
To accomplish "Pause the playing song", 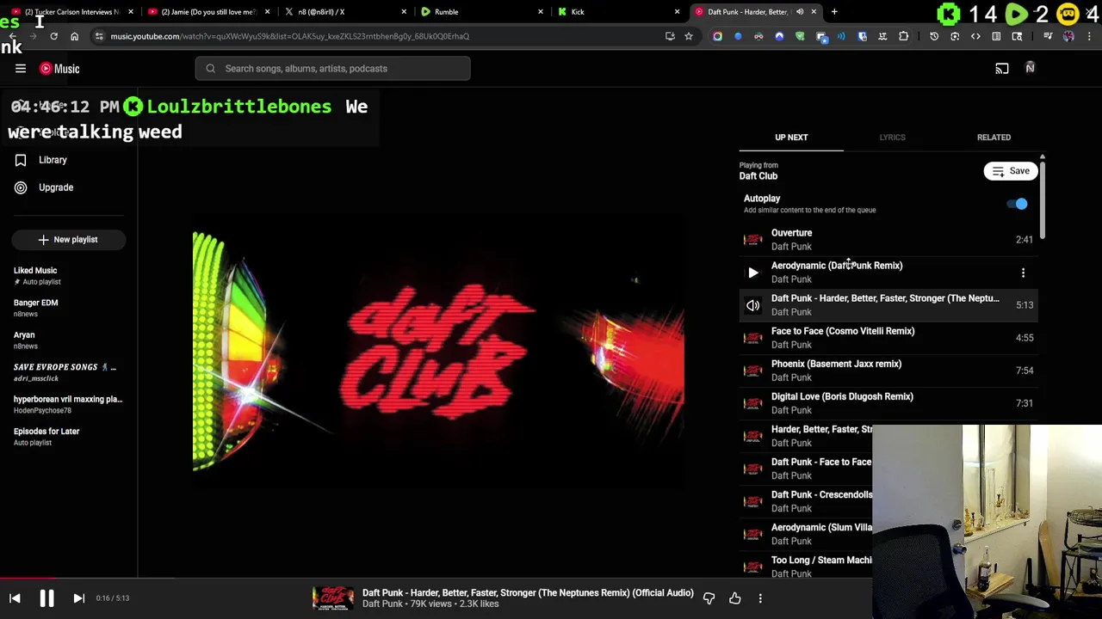I will [x=46, y=598].
